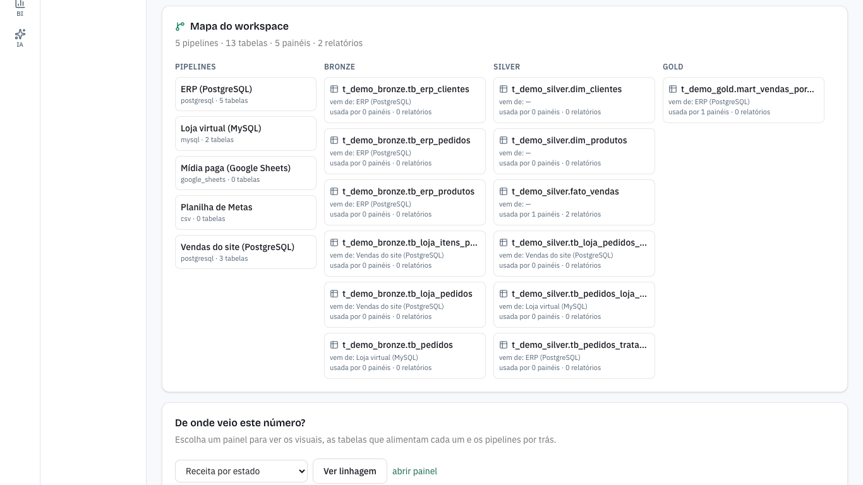Click table icon of t_demo_bronze.tb_erp_produtos
863x485 pixels.
point(334,192)
